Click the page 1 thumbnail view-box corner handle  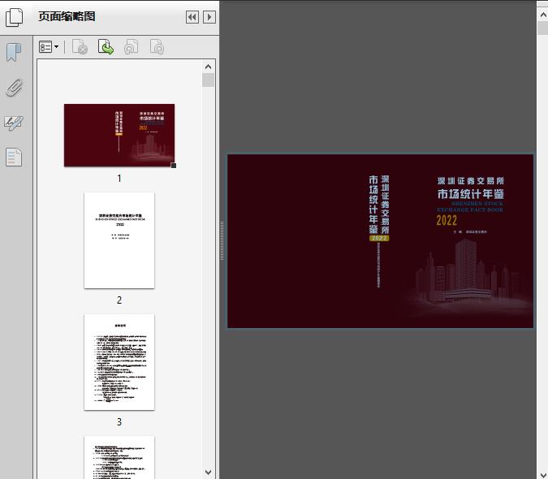174,166
